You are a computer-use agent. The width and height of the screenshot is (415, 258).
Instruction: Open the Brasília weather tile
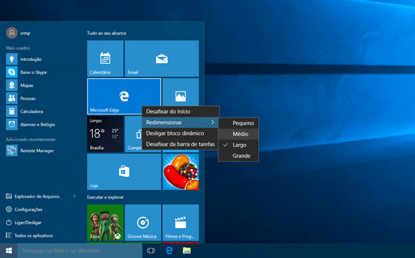pyautogui.click(x=105, y=134)
